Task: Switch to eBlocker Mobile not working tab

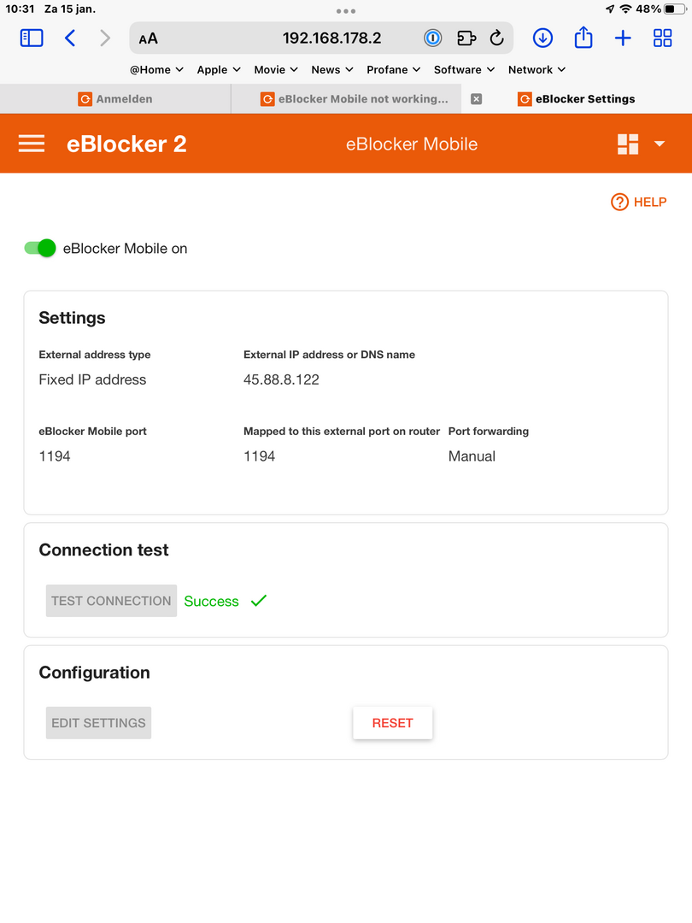Action: [x=355, y=99]
